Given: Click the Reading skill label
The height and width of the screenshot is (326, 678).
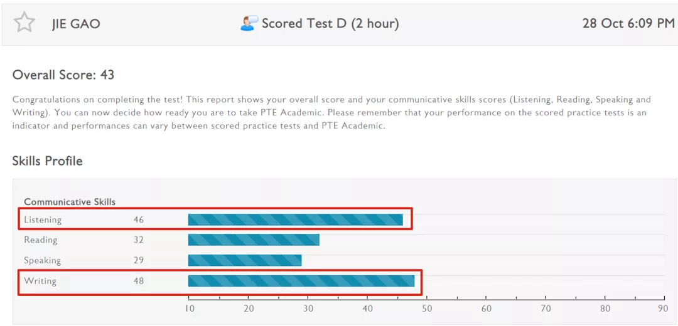Looking at the screenshot, I should pyautogui.click(x=40, y=239).
